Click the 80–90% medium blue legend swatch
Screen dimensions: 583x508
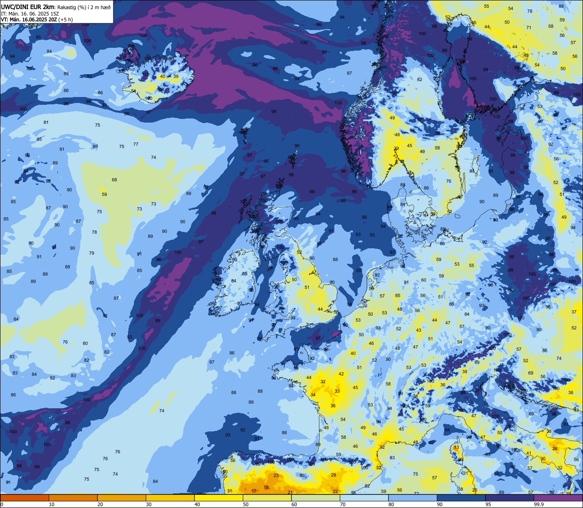click(413, 498)
